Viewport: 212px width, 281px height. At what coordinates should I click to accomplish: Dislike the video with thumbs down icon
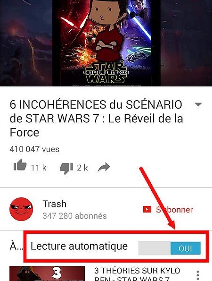pos(66,169)
